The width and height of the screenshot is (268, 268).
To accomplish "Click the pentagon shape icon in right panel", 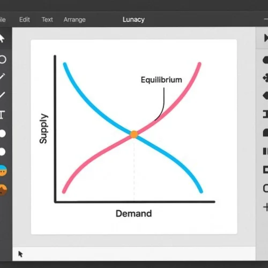I will click(x=265, y=95).
